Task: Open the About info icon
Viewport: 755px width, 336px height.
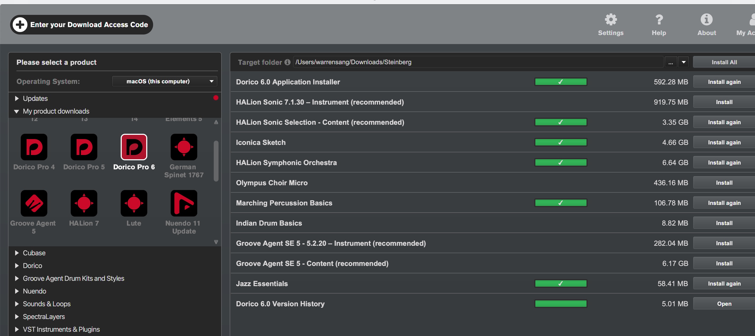Action: click(706, 20)
